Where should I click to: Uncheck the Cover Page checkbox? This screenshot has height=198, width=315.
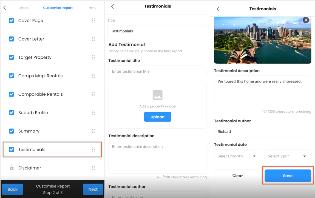tap(12, 21)
